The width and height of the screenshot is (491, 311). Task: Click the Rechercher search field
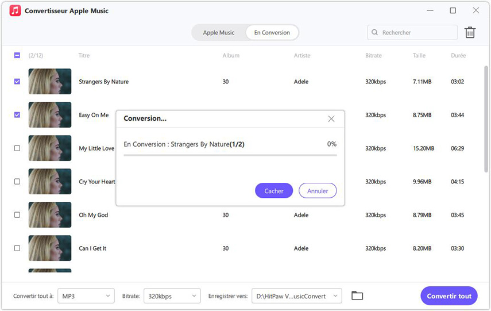[412, 32]
